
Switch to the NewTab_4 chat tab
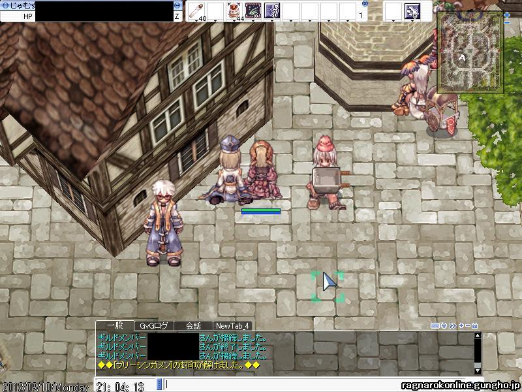pos(232,325)
